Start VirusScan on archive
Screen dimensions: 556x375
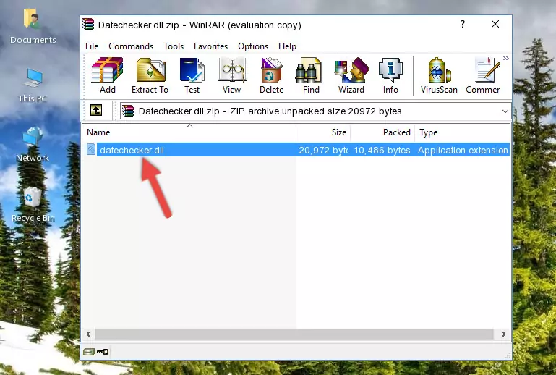[x=439, y=75]
